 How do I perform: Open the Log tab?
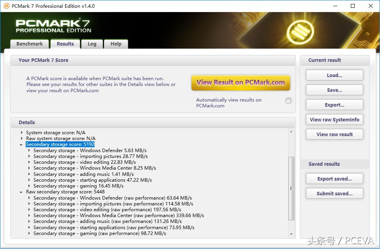[x=92, y=44]
